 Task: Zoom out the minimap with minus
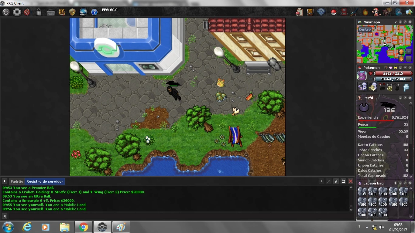pyautogui.click(x=409, y=59)
